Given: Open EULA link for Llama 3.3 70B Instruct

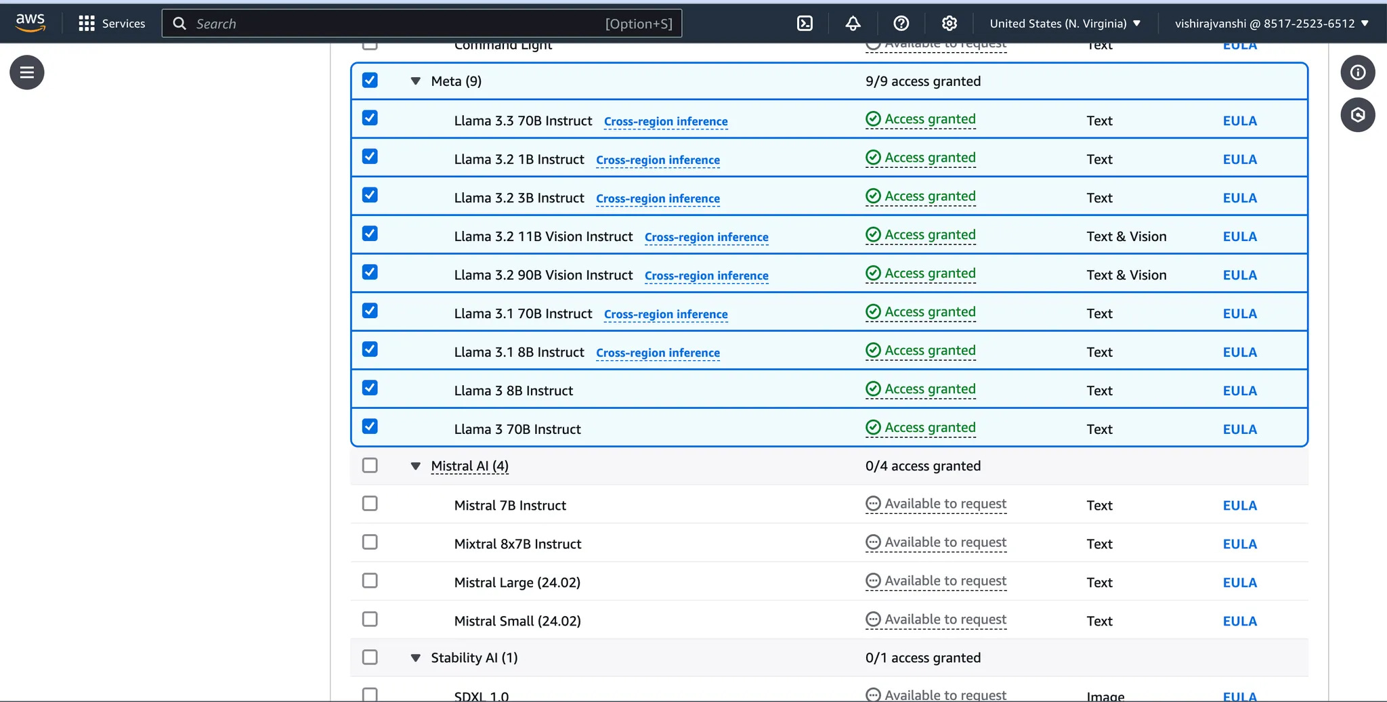Looking at the screenshot, I should 1239,121.
